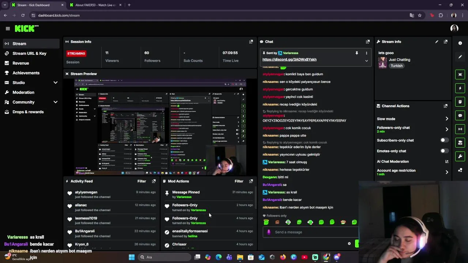Open the Windows Start menu
Image resolution: width=468 pixels, height=263 pixels.
click(132, 257)
